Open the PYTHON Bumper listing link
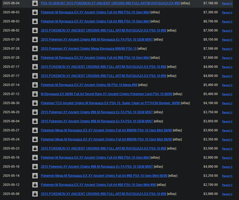Viewport: 239px width, 200px height. click(110, 103)
